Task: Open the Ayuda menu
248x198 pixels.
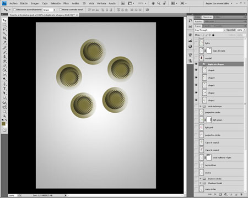Action: pyautogui.click(x=112, y=3)
